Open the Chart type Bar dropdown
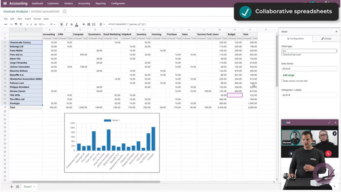The image size is (341, 192). [x=309, y=51]
